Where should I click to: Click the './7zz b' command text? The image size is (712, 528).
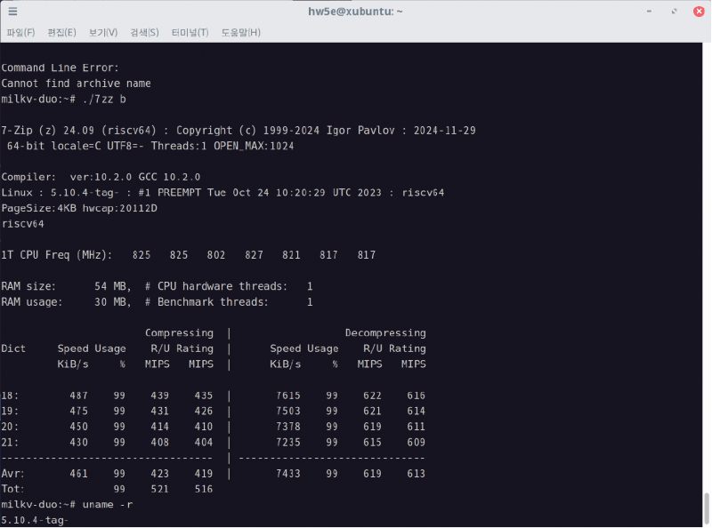(x=104, y=99)
